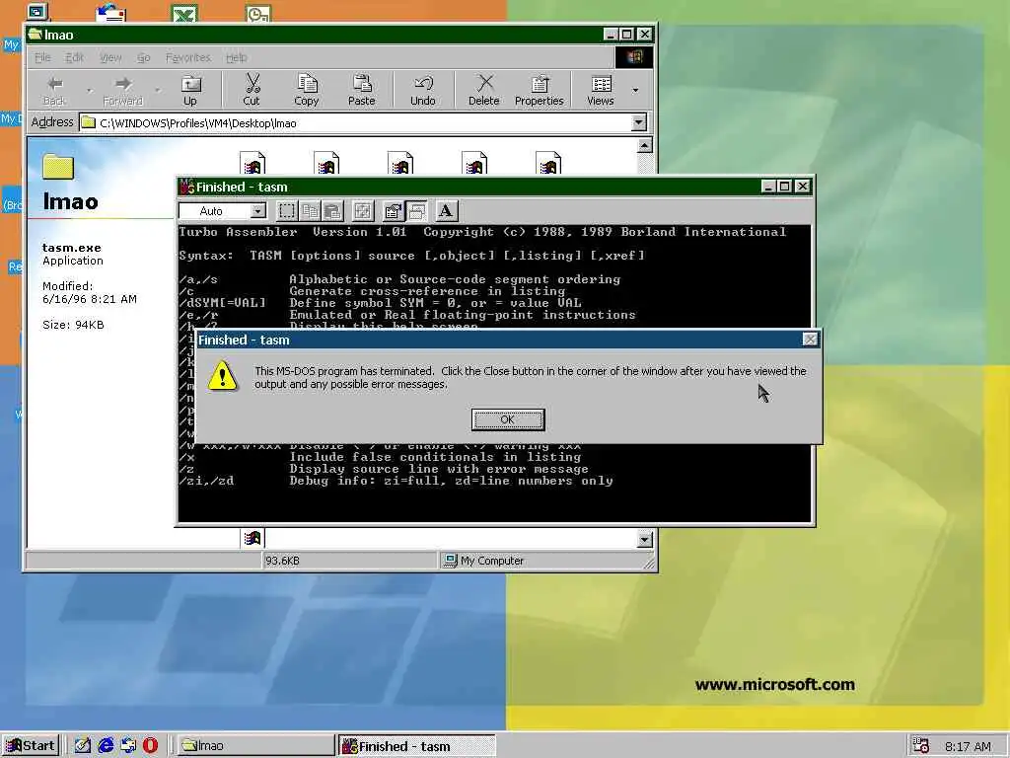Image resolution: width=1010 pixels, height=758 pixels.
Task: Open the Auto font size dropdown
Action: (257, 211)
